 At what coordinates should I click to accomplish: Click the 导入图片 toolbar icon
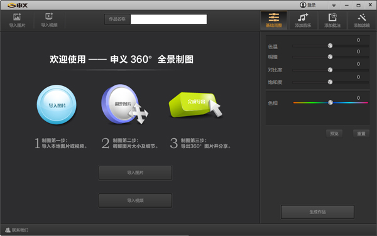click(x=17, y=20)
